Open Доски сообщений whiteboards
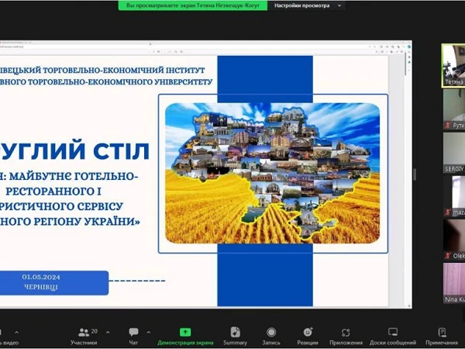Viewport: 465px width, 349px height. [393, 336]
